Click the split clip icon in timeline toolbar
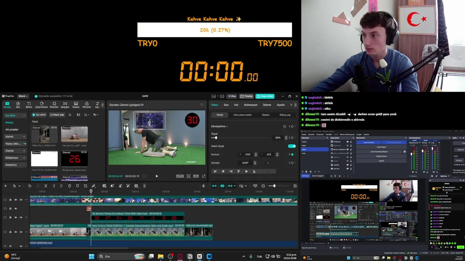This screenshot has width=465, height=261. [46, 186]
